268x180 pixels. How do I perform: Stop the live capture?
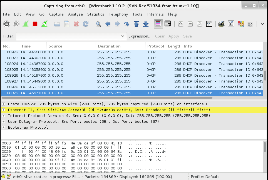click(x=34, y=24)
